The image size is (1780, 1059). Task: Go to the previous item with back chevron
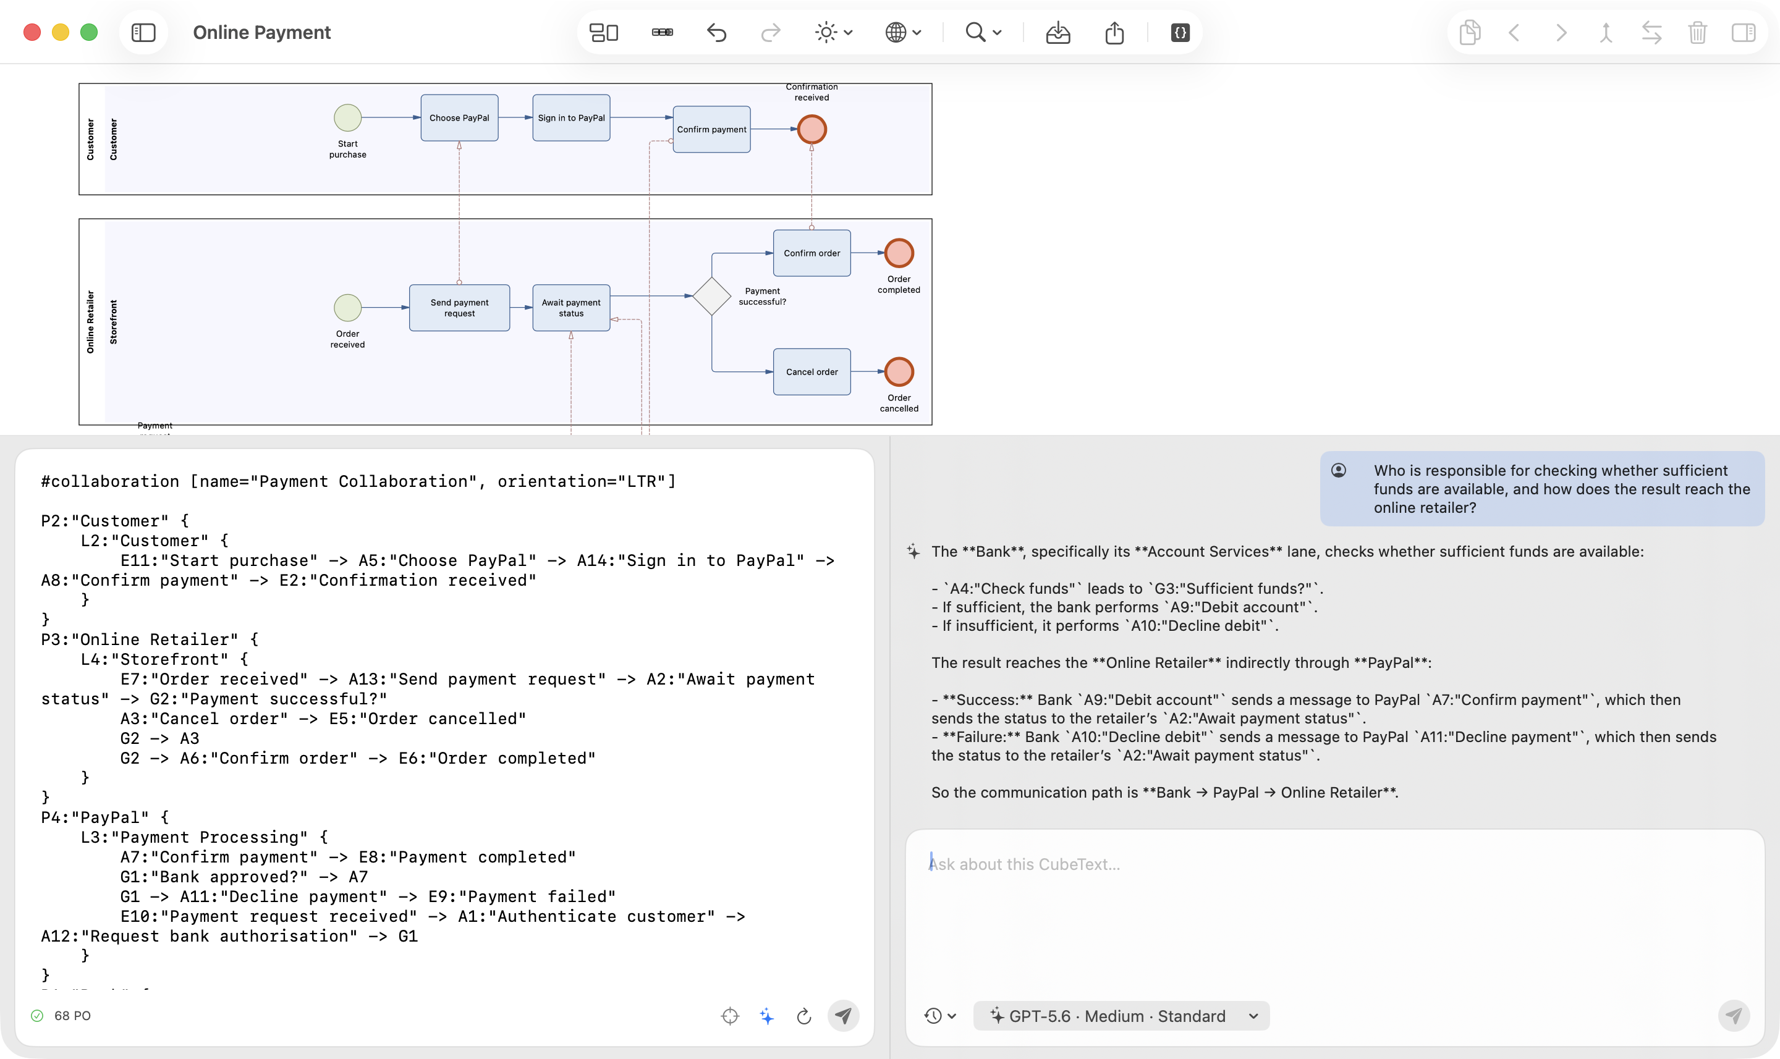point(1514,33)
